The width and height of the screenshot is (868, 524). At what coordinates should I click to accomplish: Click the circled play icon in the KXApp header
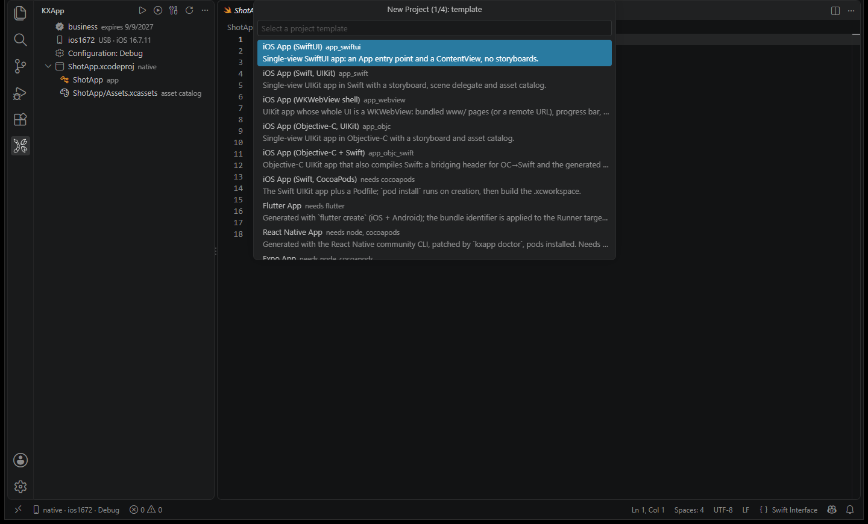158,10
